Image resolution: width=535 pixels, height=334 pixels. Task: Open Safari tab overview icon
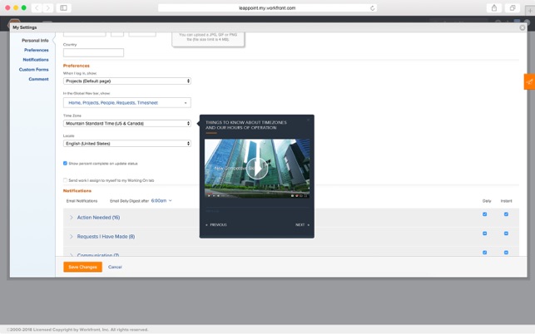[x=513, y=8]
